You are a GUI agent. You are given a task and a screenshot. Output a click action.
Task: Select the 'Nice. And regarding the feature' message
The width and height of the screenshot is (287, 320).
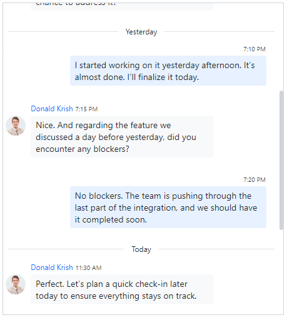(122, 137)
